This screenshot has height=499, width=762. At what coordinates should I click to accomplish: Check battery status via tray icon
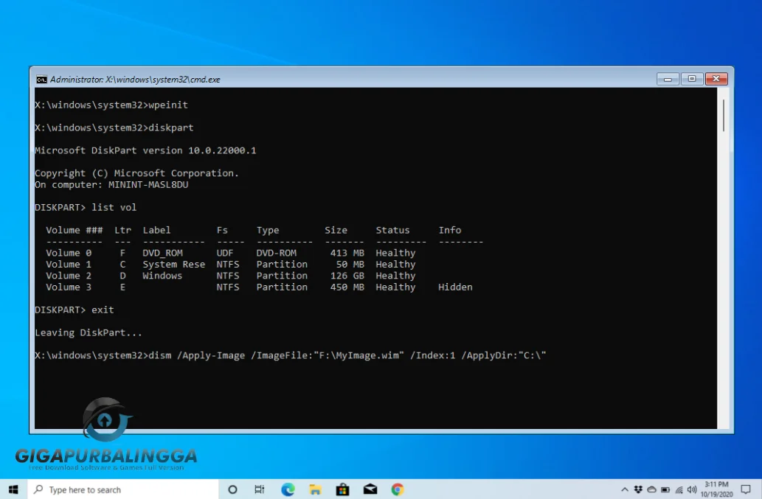665,489
